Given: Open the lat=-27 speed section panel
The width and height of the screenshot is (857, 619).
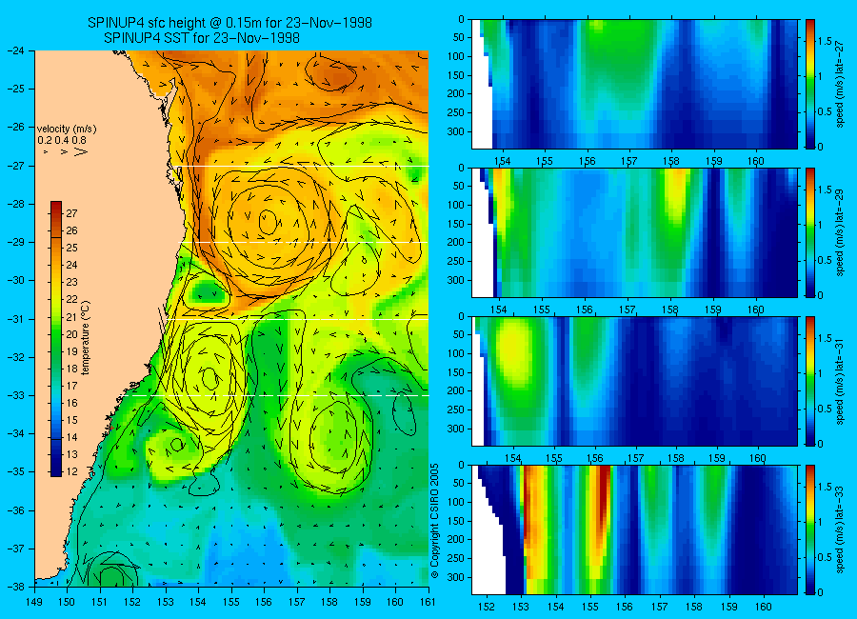Looking at the screenshot, I should (x=634, y=84).
